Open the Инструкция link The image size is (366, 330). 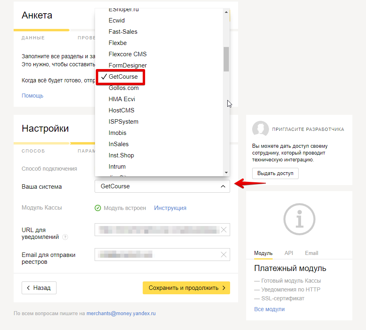(x=170, y=208)
